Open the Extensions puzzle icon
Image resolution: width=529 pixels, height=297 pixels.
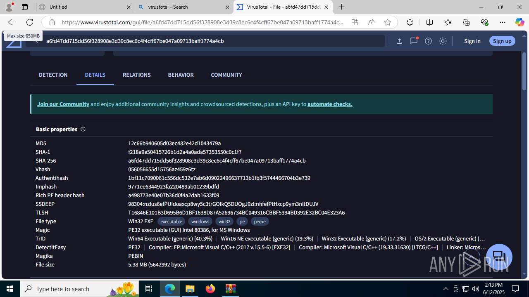pos(410,22)
